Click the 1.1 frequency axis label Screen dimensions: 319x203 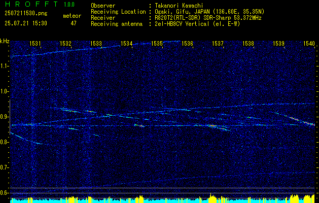5,66
